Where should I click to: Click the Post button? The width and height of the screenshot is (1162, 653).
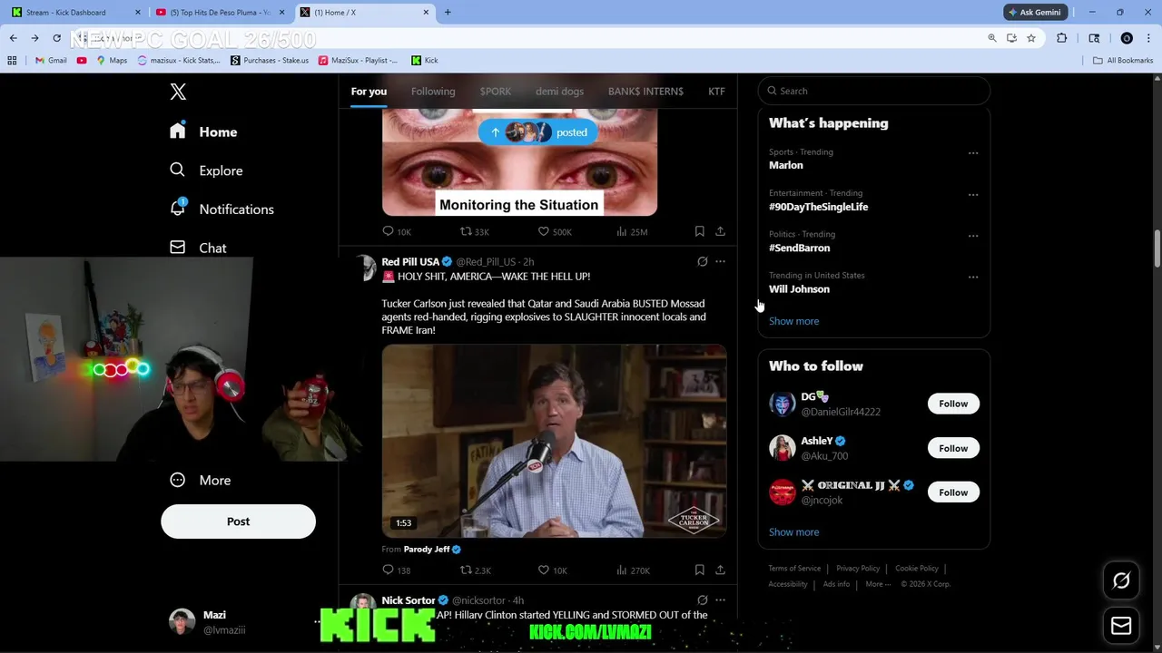coord(238,521)
